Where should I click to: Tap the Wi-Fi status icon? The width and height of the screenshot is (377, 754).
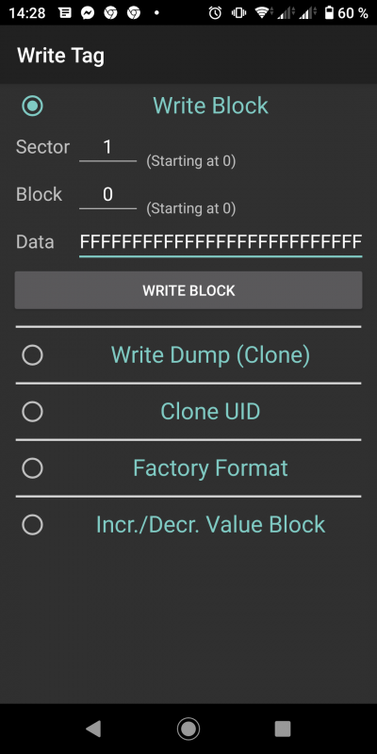click(x=262, y=13)
